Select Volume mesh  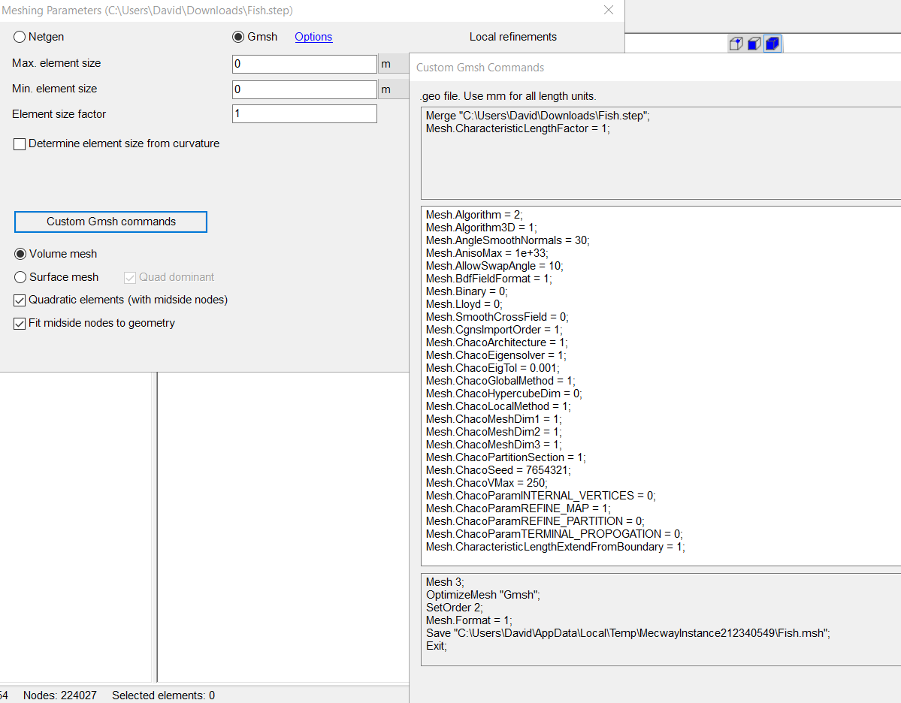(56, 254)
